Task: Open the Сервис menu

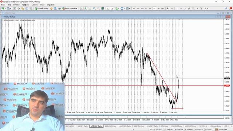Action: (35, 5)
